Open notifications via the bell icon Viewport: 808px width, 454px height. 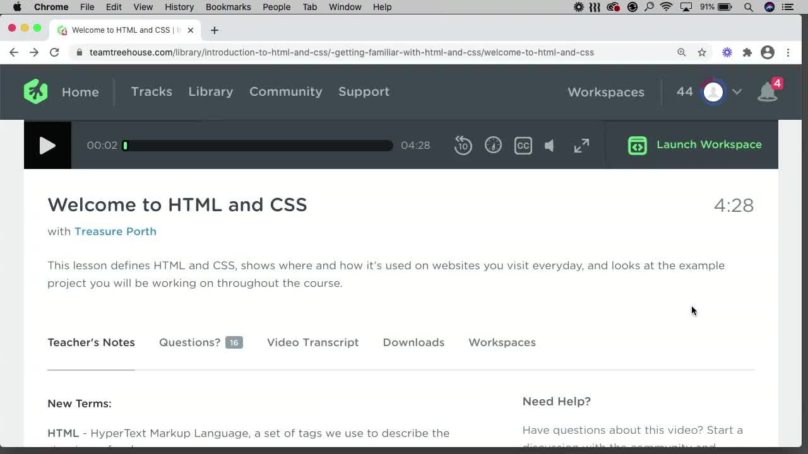click(768, 92)
